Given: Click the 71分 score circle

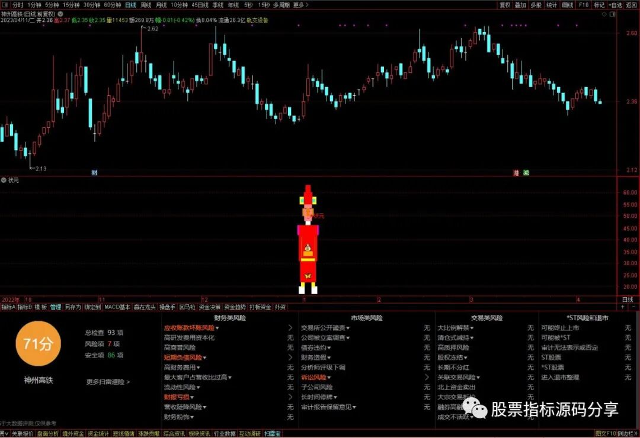Looking at the screenshot, I should tap(38, 343).
